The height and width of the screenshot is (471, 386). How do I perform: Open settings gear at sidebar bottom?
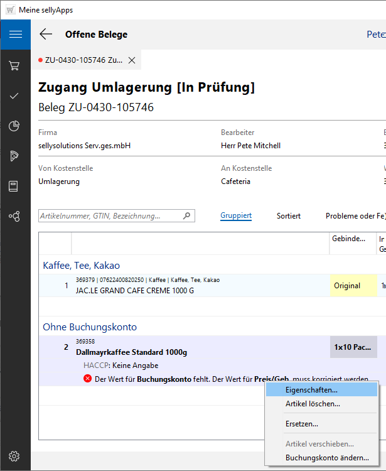point(14,457)
